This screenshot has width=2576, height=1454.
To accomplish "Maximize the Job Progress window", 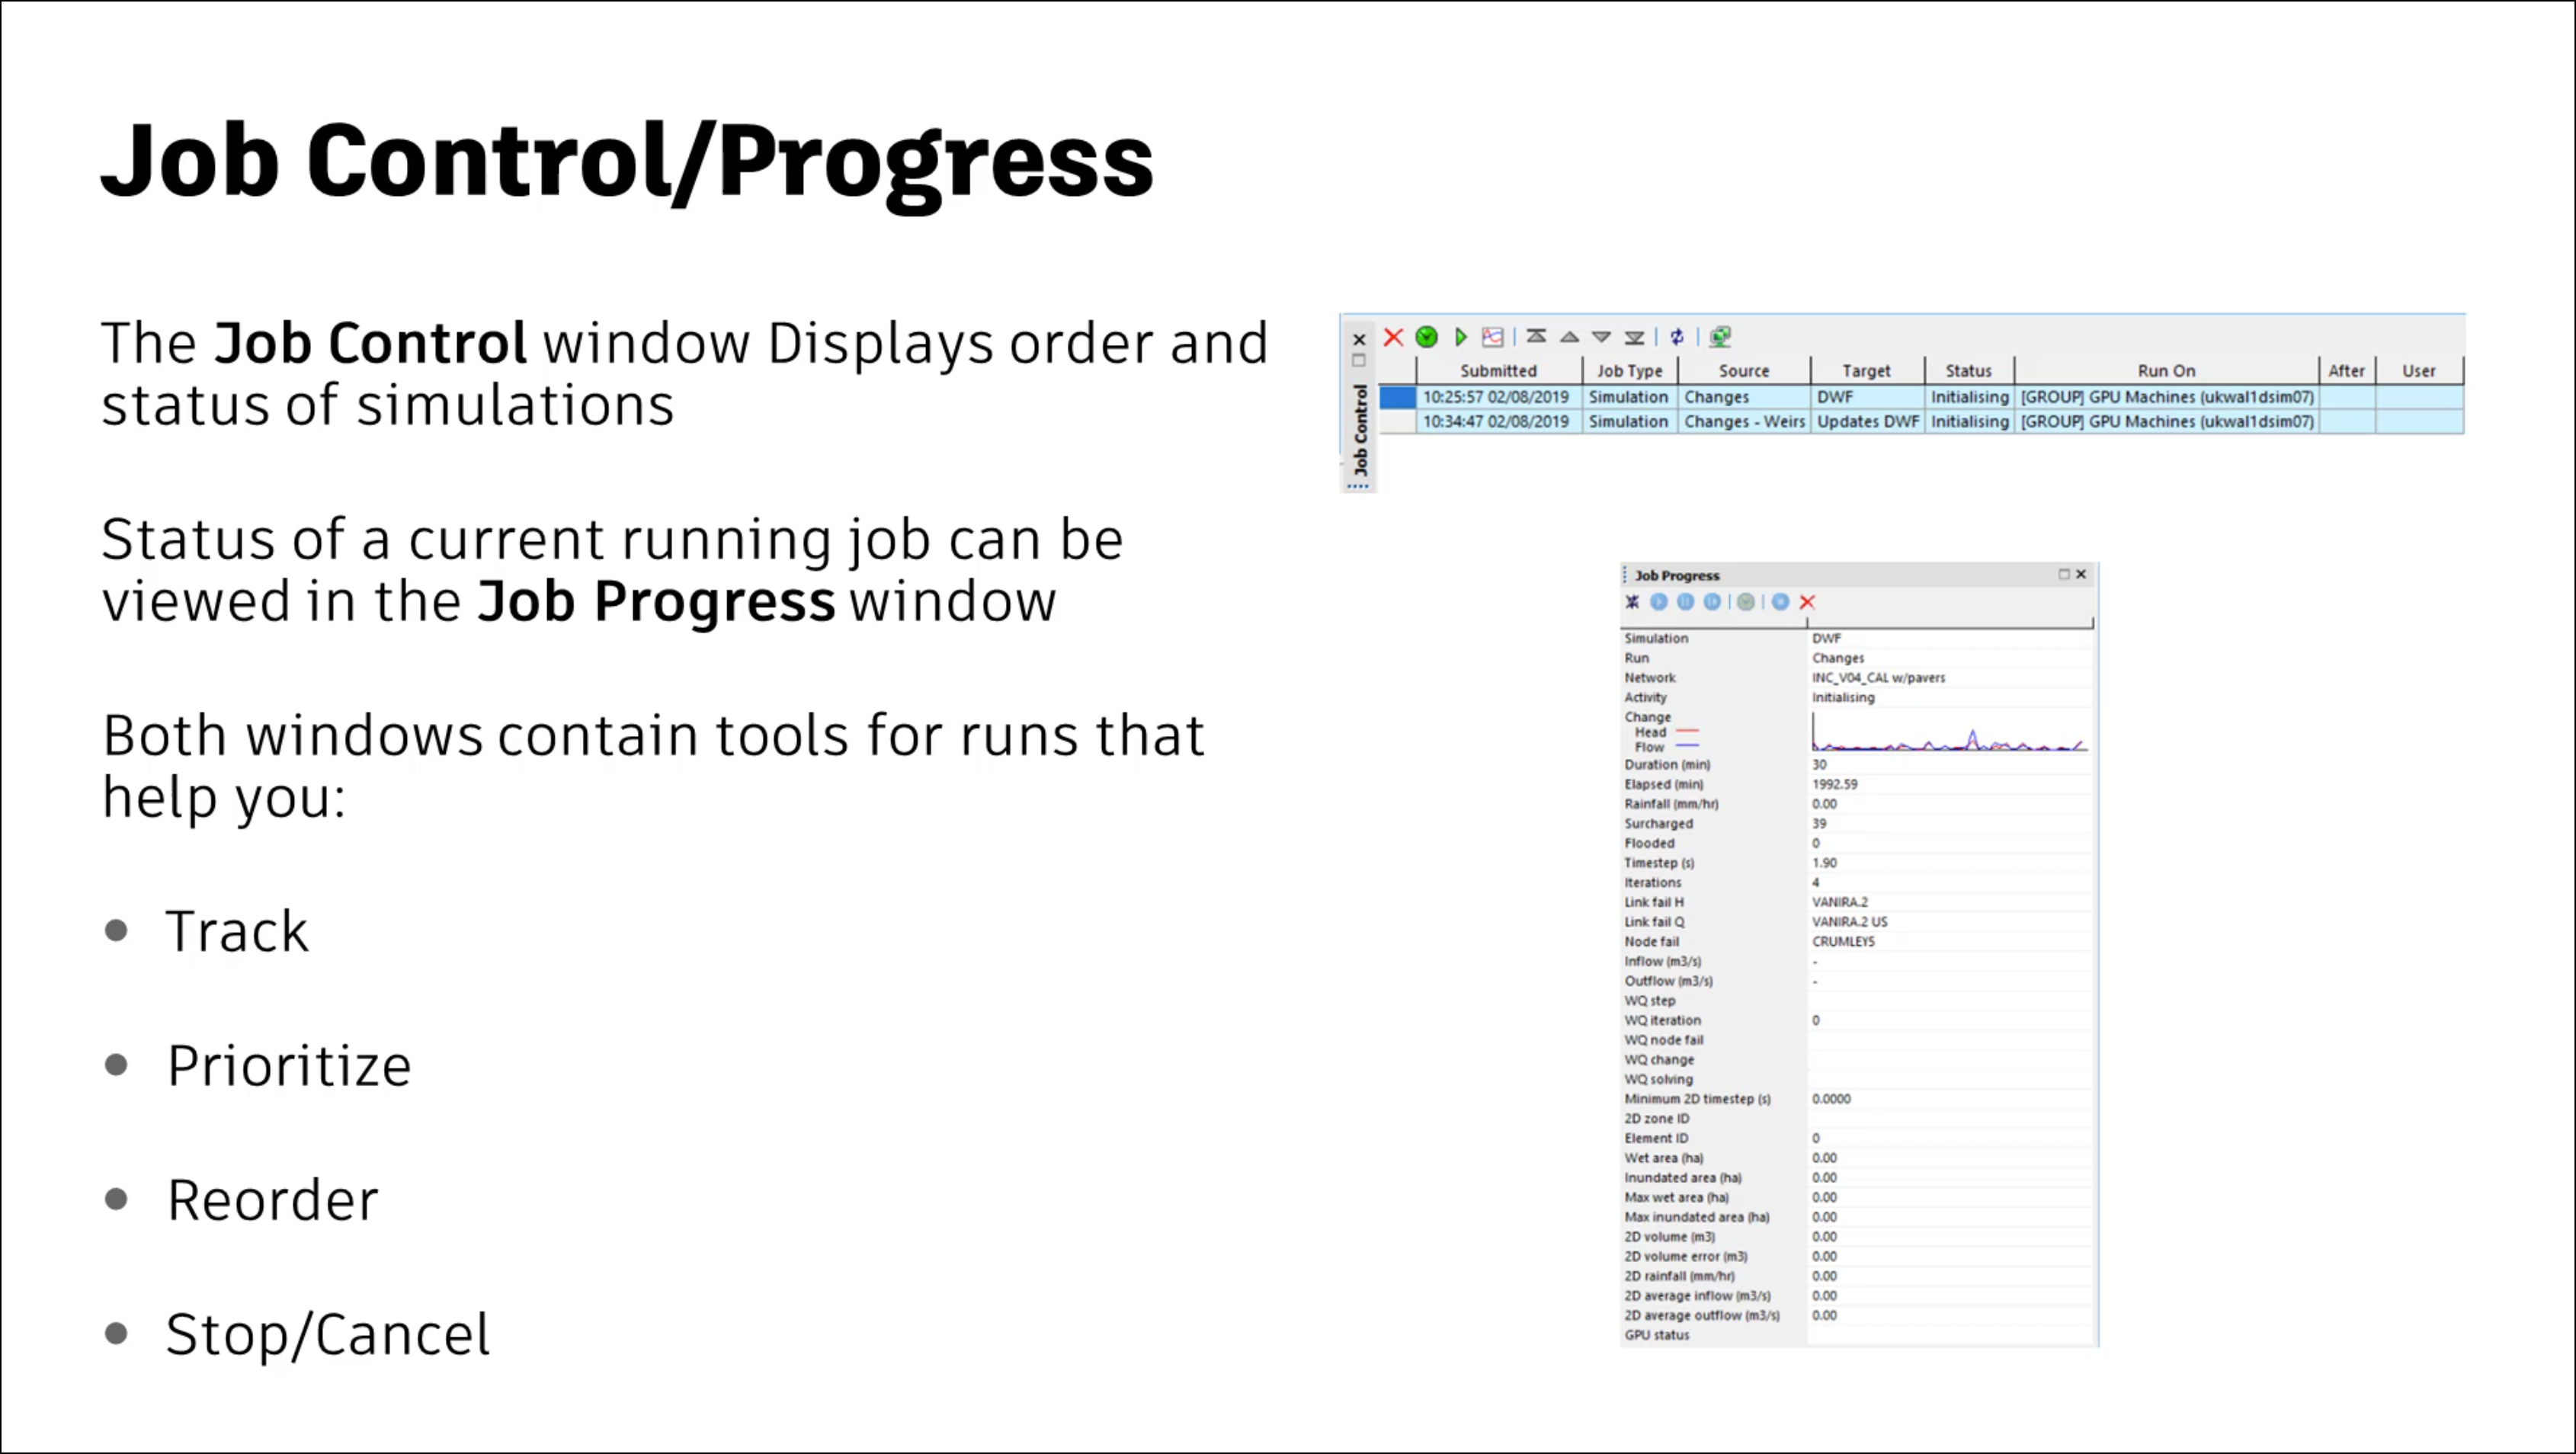I will pos(2063,574).
